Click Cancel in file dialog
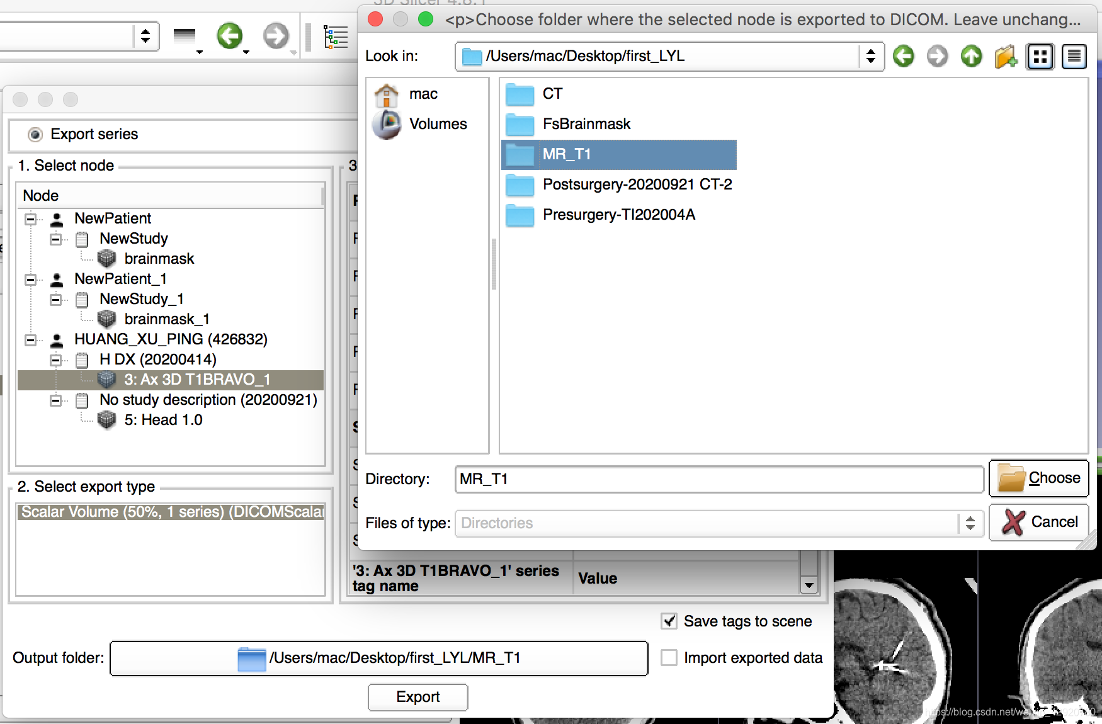Image resolution: width=1102 pixels, height=724 pixels. point(1039,522)
